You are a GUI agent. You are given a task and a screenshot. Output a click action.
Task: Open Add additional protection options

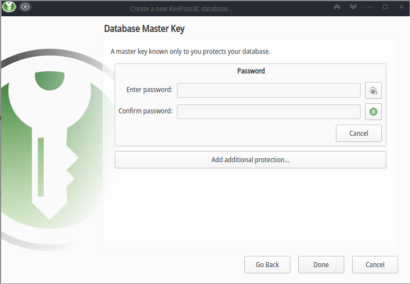coord(250,159)
